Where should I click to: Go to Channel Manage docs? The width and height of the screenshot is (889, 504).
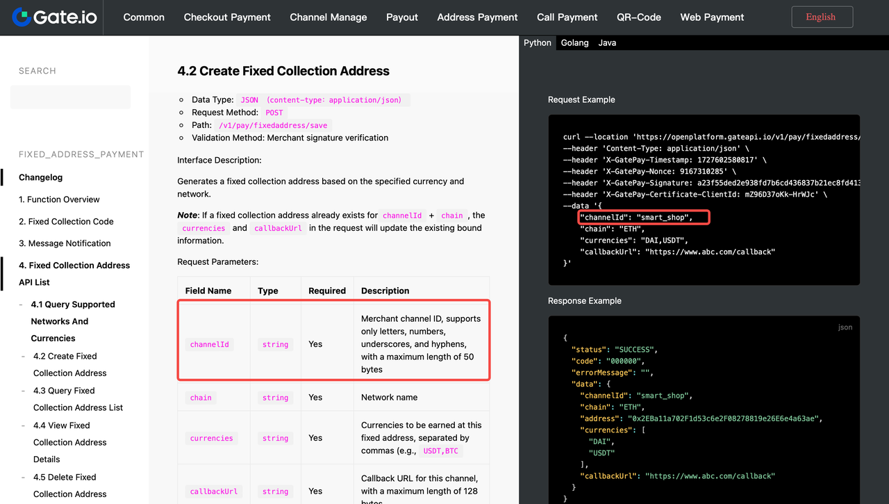[328, 17]
